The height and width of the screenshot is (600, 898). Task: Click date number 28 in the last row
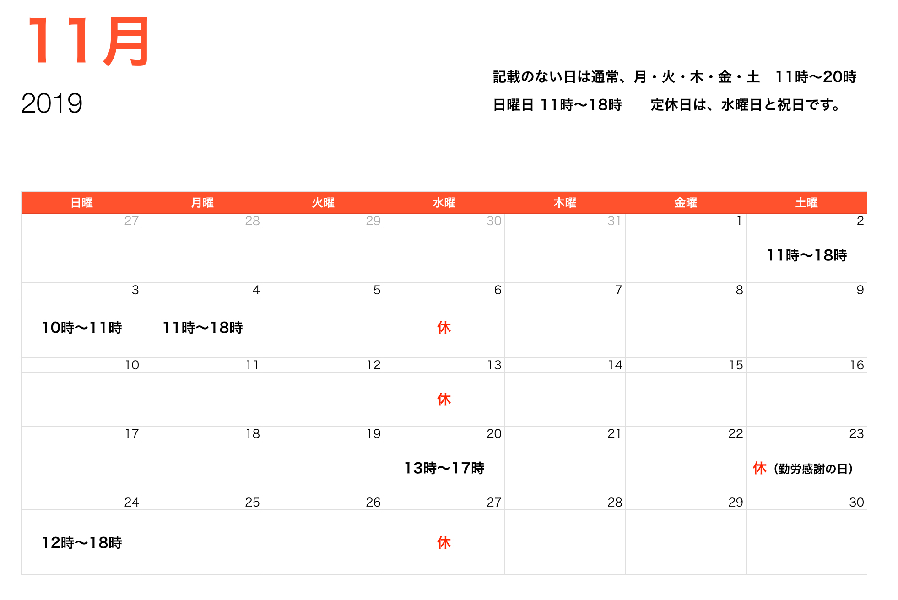pyautogui.click(x=615, y=503)
